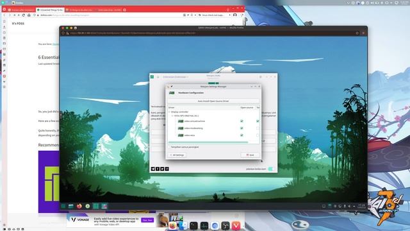Click the It's FOSS site logo

[18, 24]
